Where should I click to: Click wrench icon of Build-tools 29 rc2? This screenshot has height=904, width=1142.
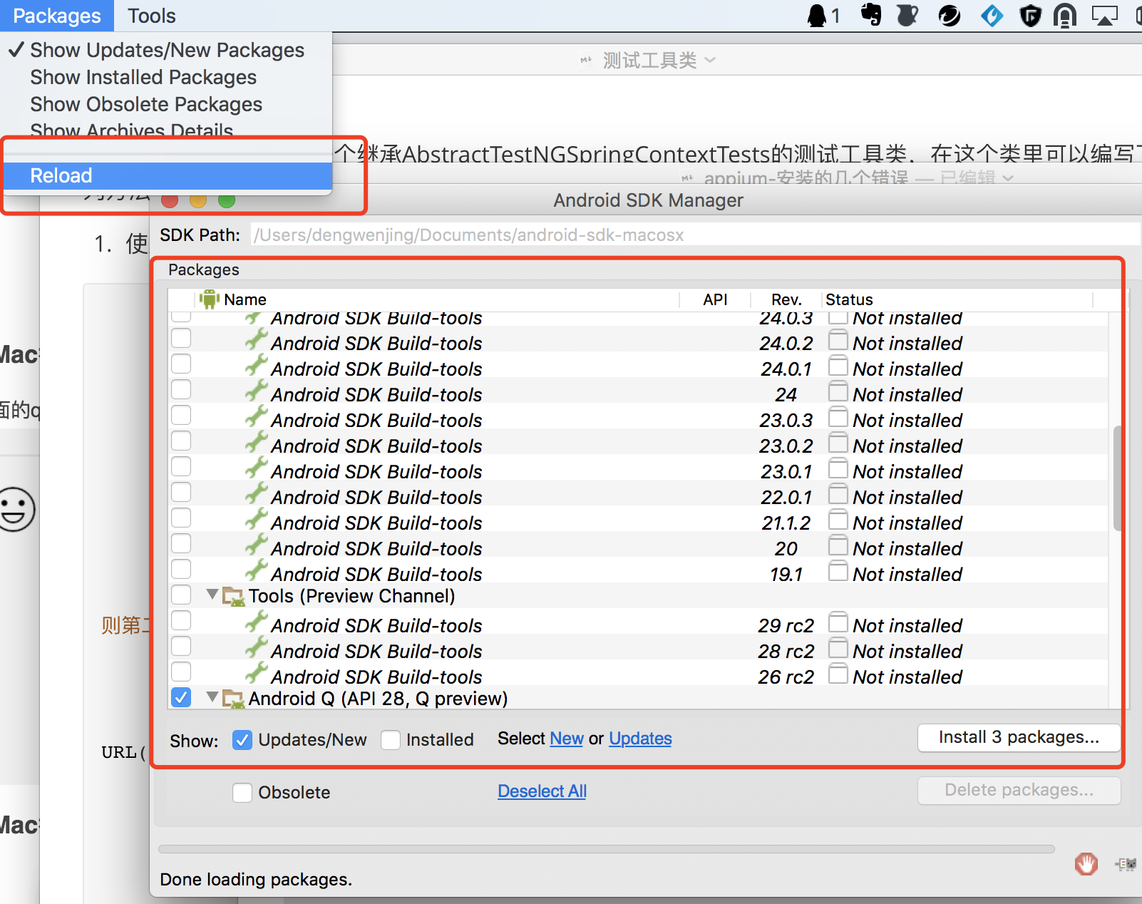click(x=256, y=623)
